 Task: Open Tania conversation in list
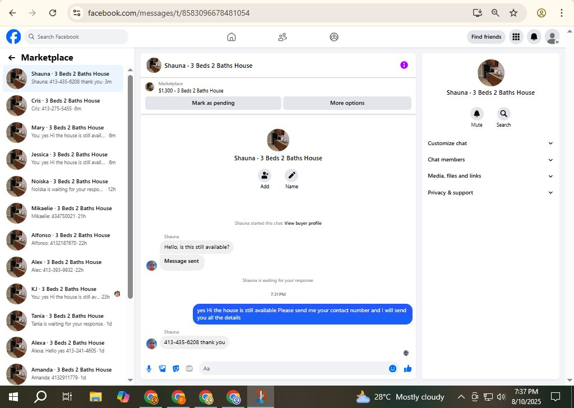(x=63, y=320)
